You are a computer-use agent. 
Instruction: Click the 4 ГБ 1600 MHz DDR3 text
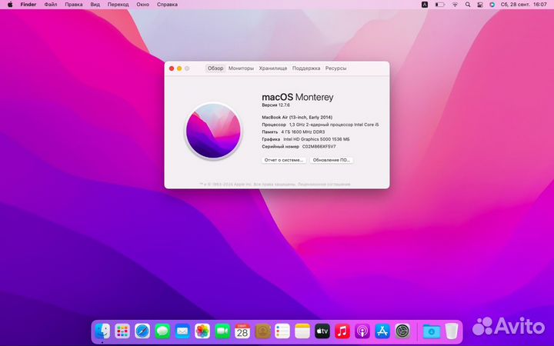tap(303, 131)
